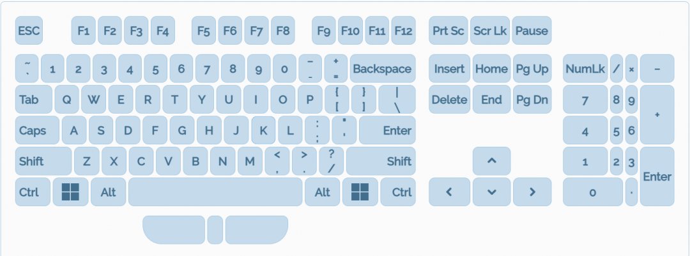Image resolution: width=690 pixels, height=256 pixels.
Task: Click the left mouse button pad
Action: [174, 230]
